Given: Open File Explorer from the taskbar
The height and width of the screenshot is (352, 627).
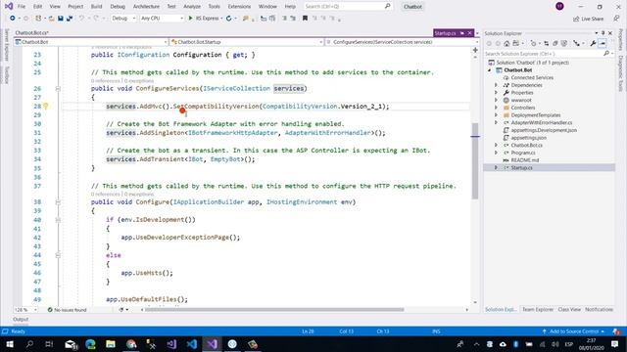Looking at the screenshot, I should pyautogui.click(x=111, y=344).
